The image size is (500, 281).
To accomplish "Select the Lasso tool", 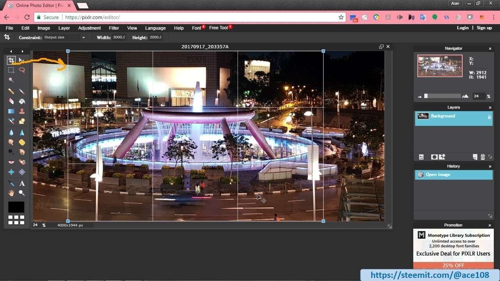I will (22, 70).
